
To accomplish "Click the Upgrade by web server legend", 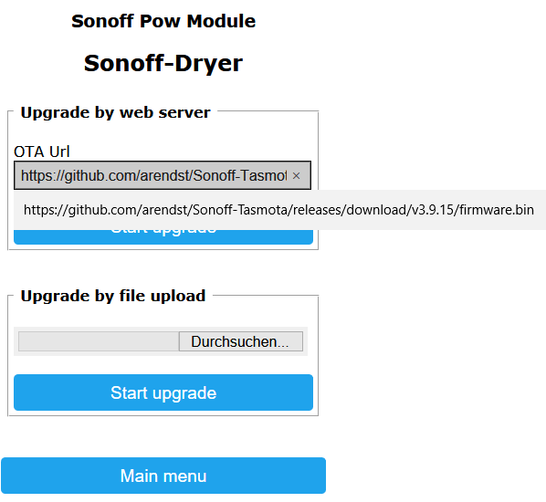I will click(116, 112).
